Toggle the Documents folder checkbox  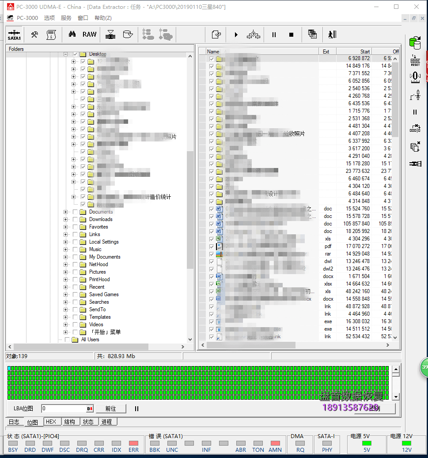[x=75, y=212]
